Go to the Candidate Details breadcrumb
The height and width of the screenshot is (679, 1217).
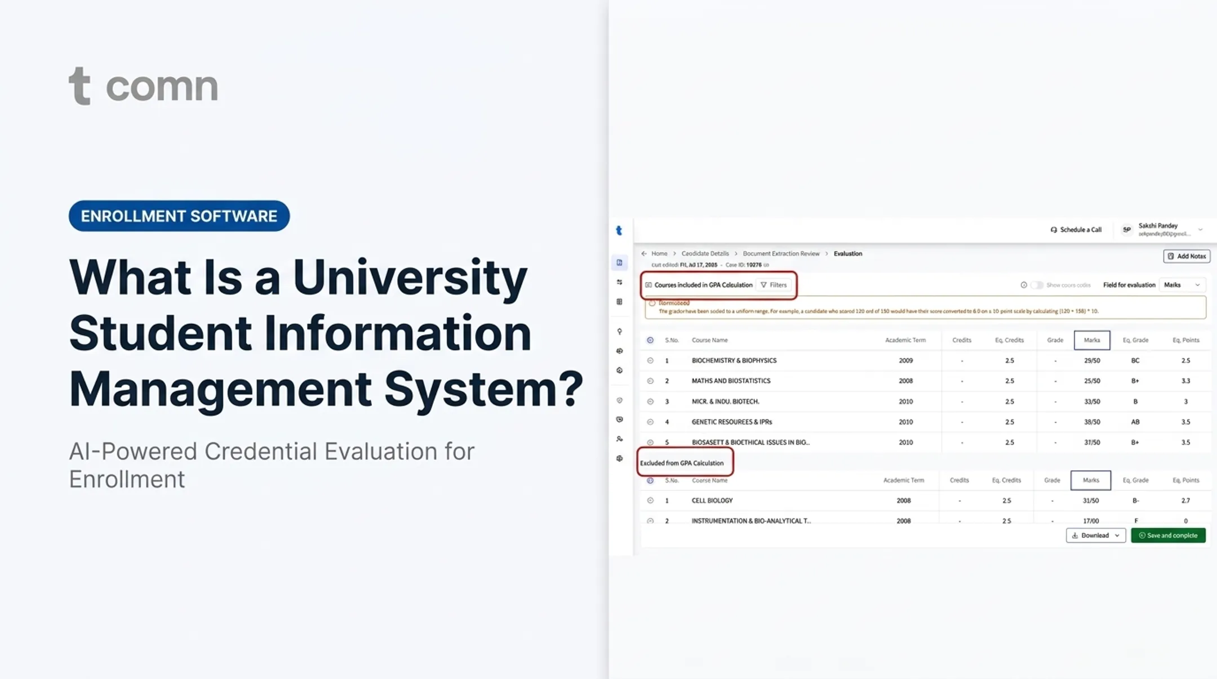click(x=705, y=253)
